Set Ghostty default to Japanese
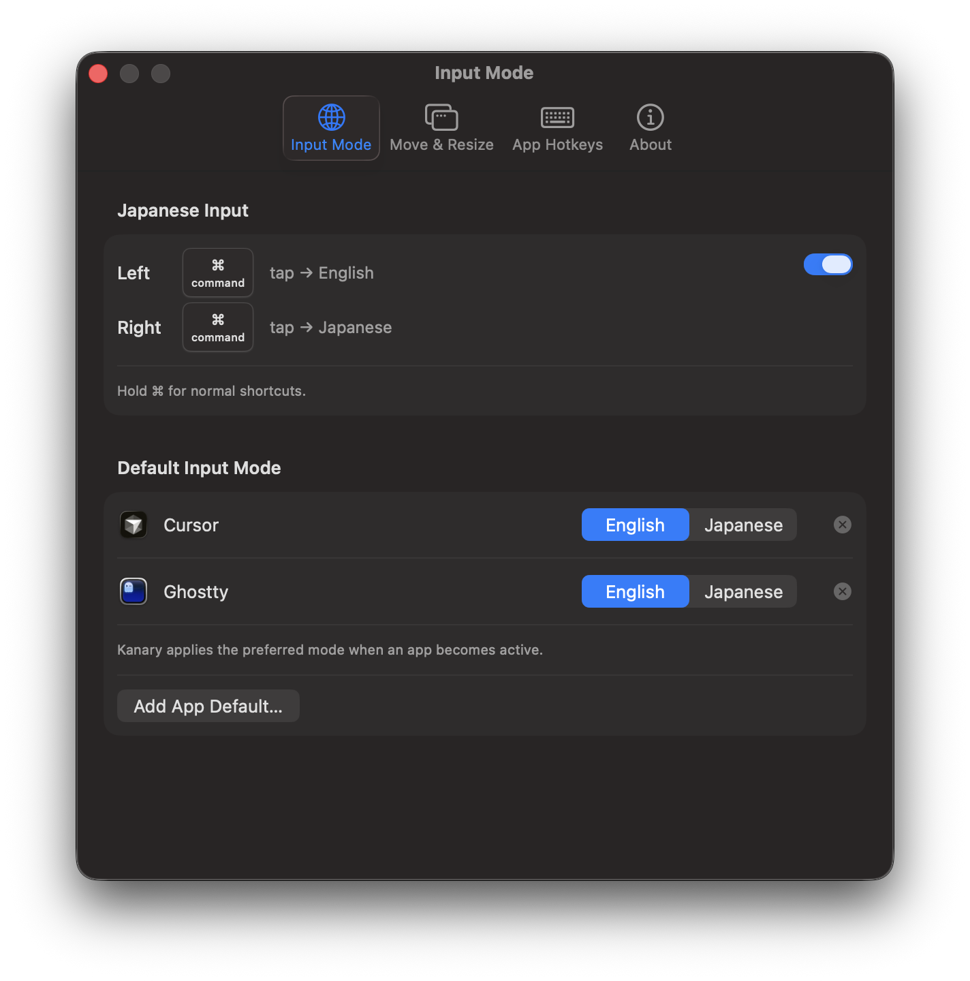The width and height of the screenshot is (970, 981). pos(743,591)
